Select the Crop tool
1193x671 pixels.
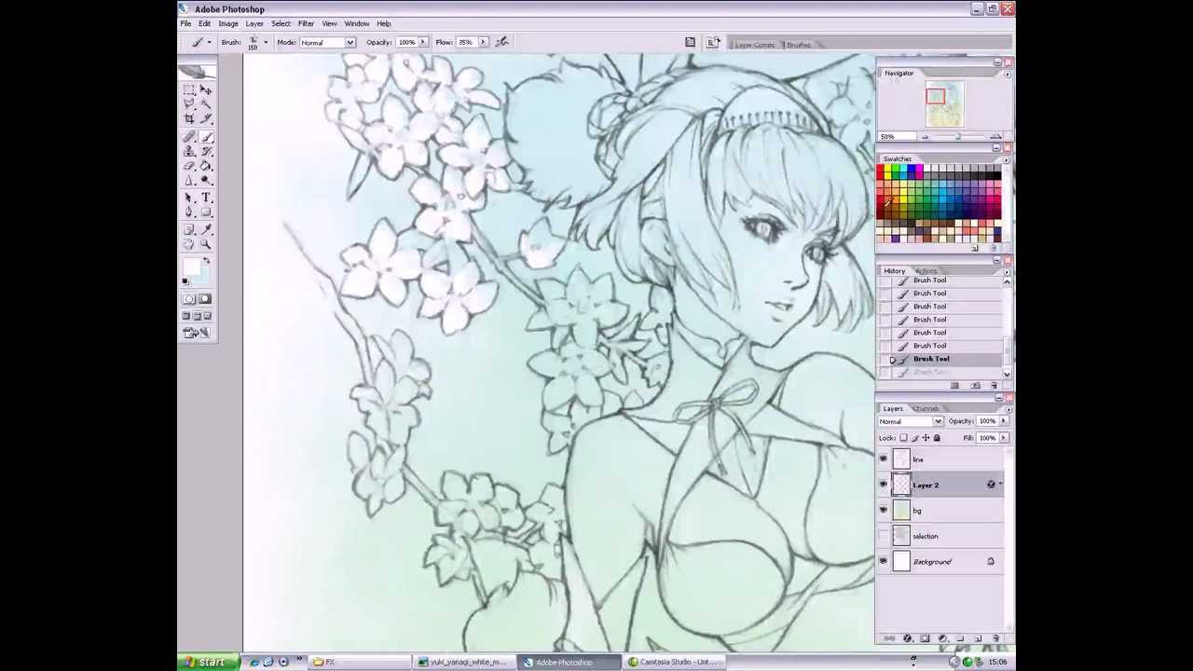pos(189,118)
